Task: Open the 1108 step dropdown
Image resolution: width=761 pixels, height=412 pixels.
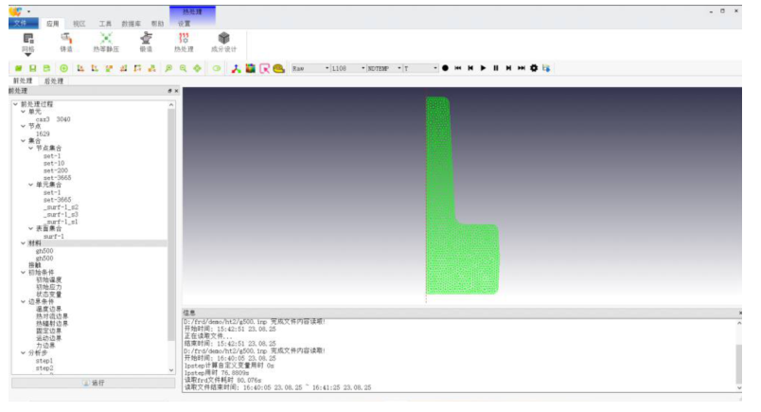Action: click(348, 68)
